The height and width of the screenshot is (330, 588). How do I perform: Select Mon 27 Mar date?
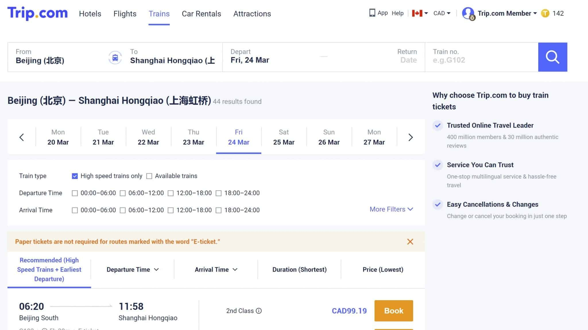(374, 137)
